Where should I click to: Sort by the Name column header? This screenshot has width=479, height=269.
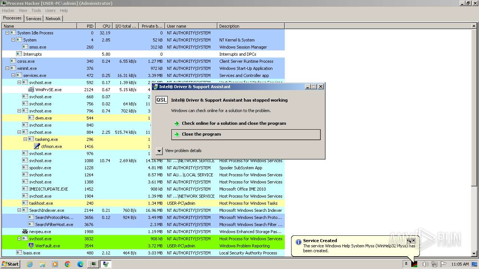click(39, 26)
